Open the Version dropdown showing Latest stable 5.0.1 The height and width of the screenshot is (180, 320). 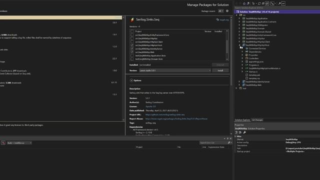(175, 70)
